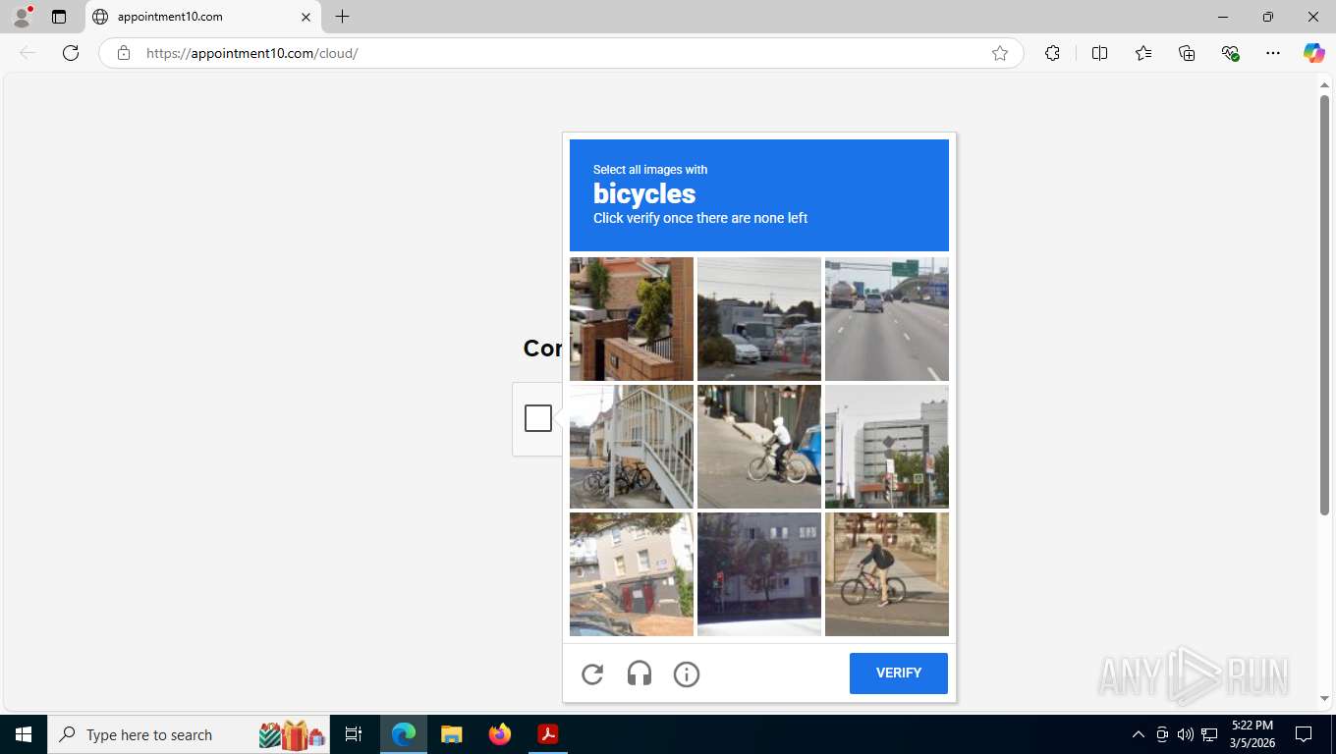This screenshot has width=1336, height=754.
Task: Open Browser essentials heart icon
Action: click(x=1230, y=53)
